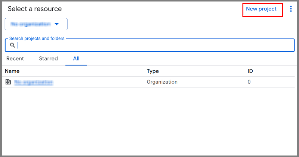
Task: Click the New project button
Action: pos(261,9)
